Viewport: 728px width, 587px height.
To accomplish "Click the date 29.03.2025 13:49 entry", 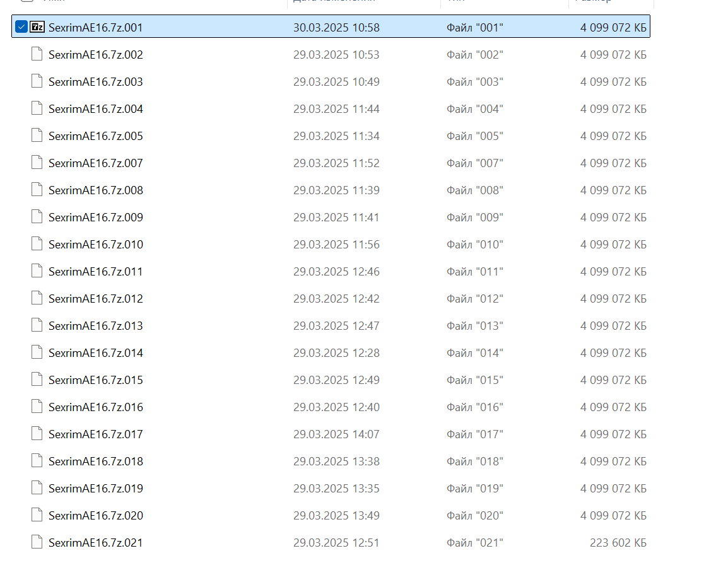I will [x=336, y=516].
